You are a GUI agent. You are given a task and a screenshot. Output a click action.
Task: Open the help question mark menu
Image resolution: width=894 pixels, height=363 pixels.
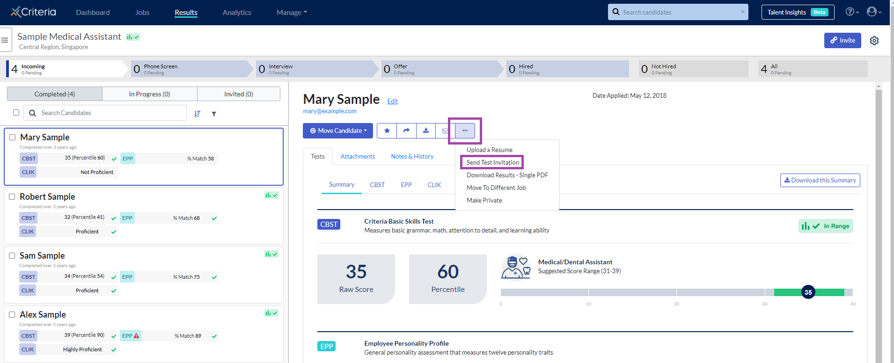tap(852, 12)
